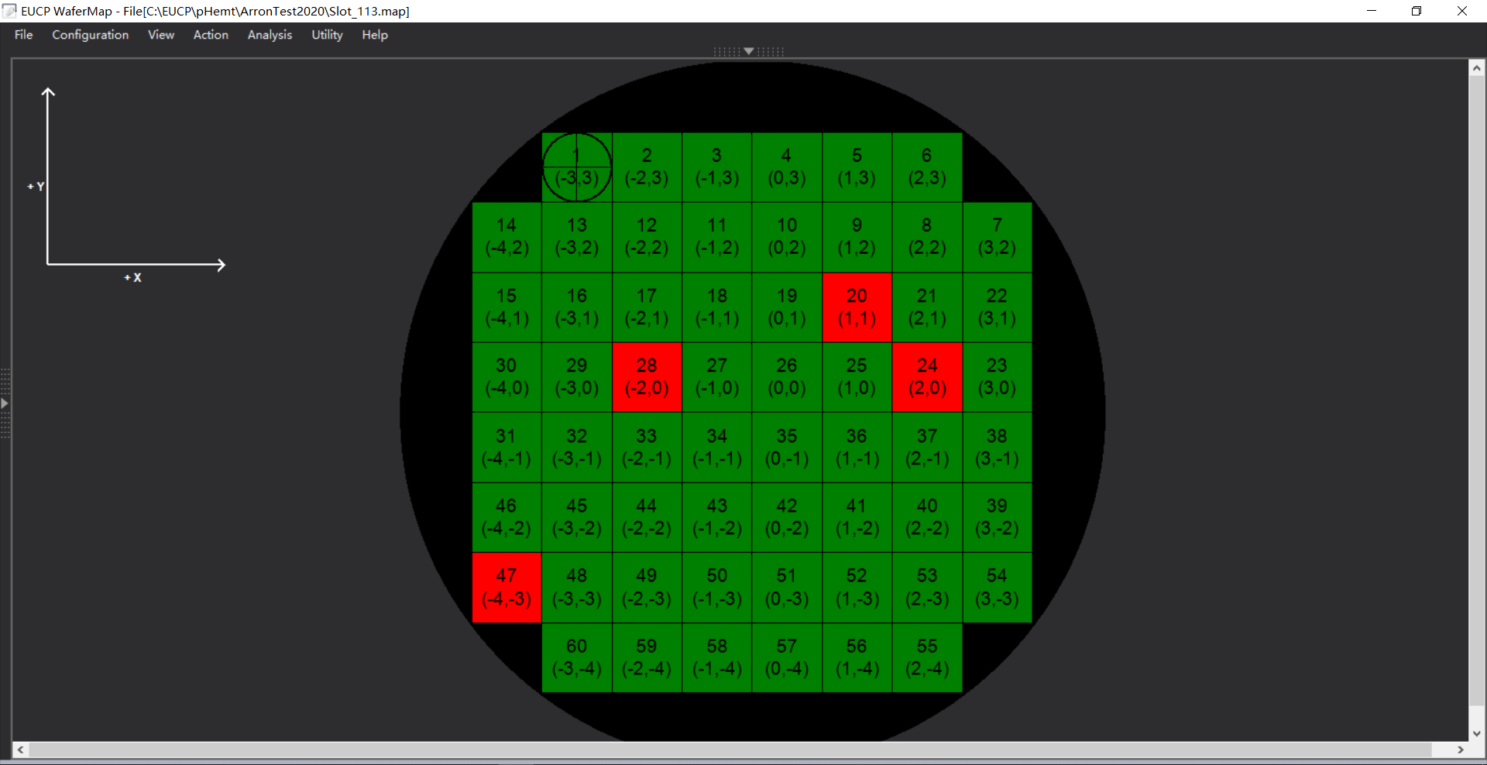Open the Configuration menu
The image size is (1487, 765).
tap(90, 35)
